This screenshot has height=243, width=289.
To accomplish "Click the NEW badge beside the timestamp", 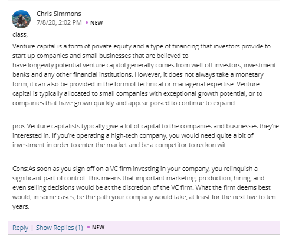I will click(x=96, y=23).
